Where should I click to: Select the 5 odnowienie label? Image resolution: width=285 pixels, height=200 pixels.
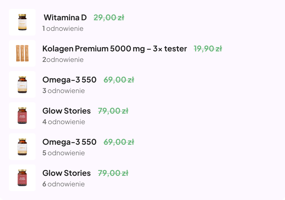64,153
